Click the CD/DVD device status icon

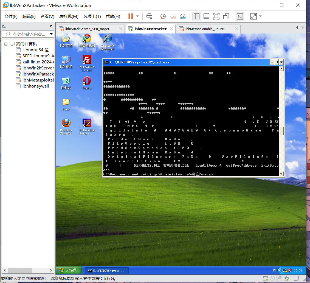272,278
